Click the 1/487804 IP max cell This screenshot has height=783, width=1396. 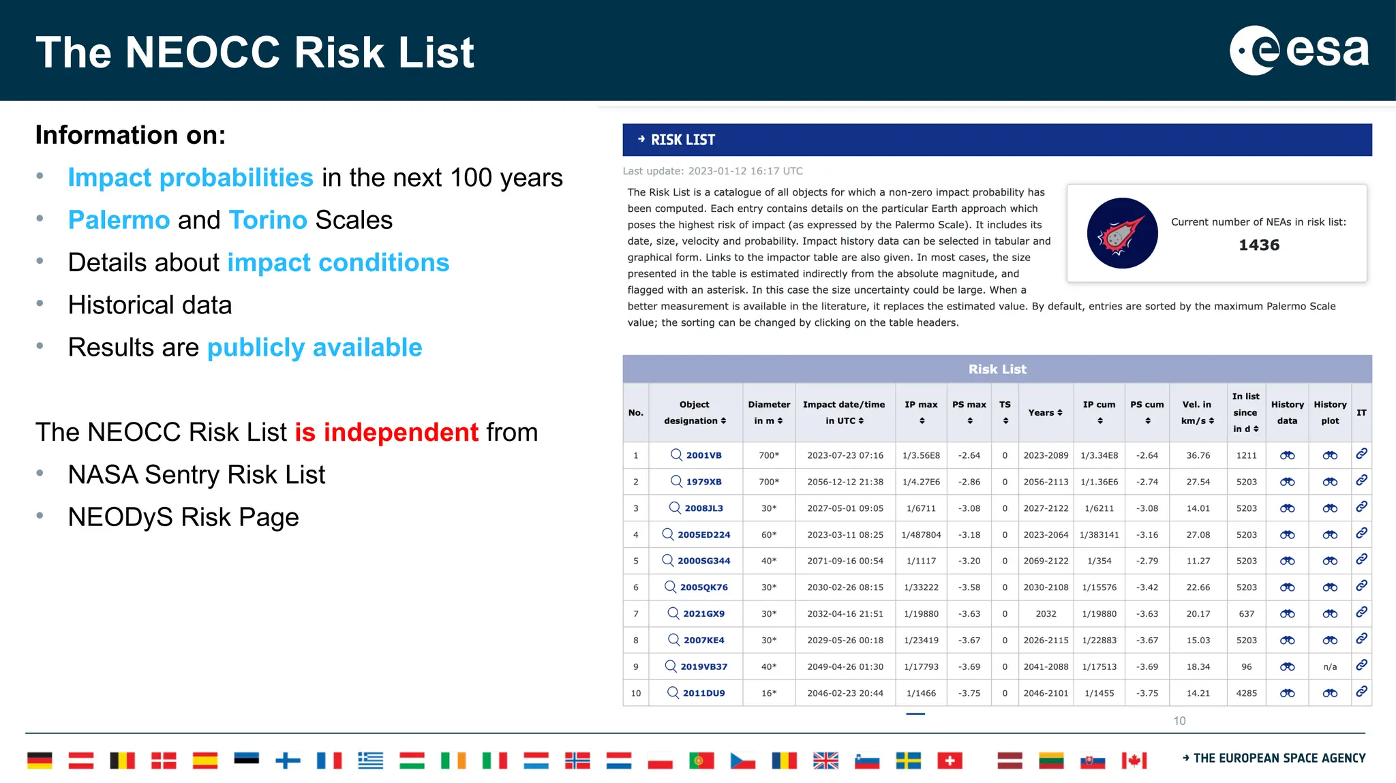(921, 535)
